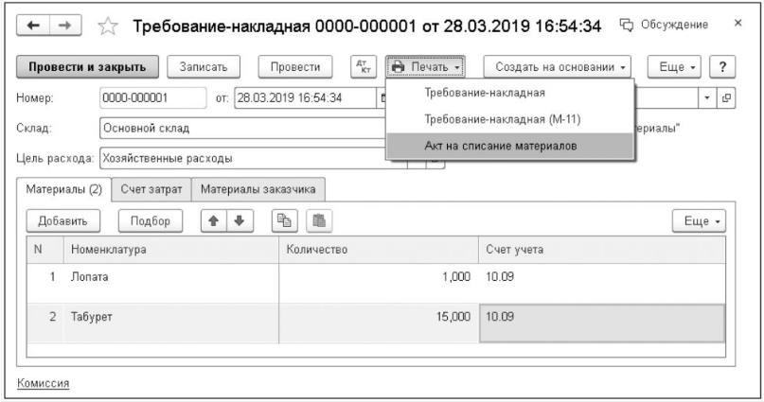Open the Комиссия link
764x402 pixels.
46,383
